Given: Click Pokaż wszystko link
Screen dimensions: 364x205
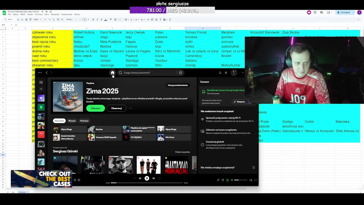Looking at the screenshot, I should pyautogui.click(x=183, y=152).
